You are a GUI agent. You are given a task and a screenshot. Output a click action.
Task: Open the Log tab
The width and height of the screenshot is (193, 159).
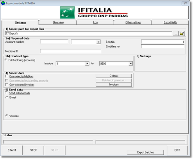[95, 22]
